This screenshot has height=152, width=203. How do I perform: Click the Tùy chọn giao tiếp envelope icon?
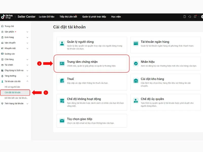pos(62,121)
